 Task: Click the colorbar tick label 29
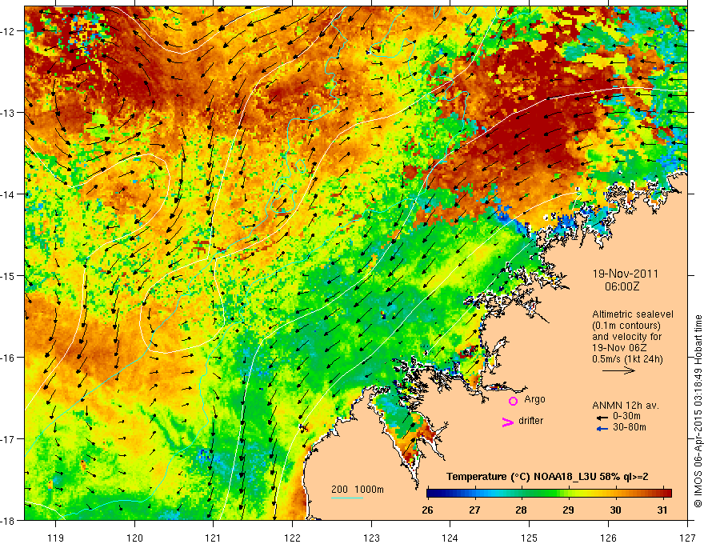[x=568, y=510]
